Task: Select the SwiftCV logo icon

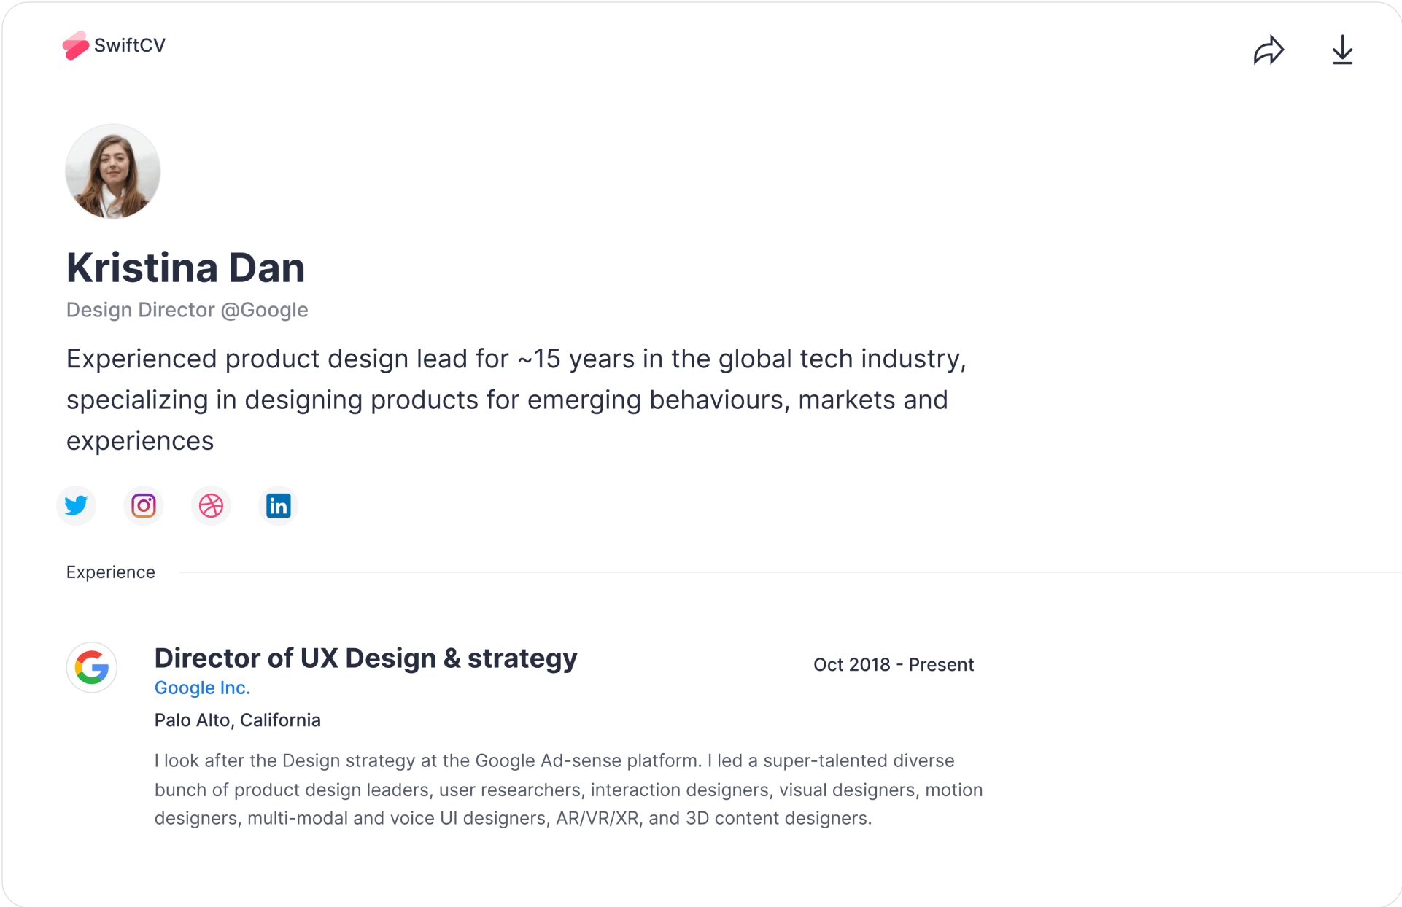Action: tap(75, 45)
